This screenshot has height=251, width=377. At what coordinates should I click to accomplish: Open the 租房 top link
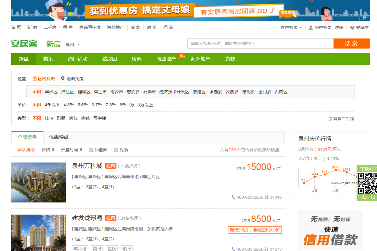(x=68, y=27)
